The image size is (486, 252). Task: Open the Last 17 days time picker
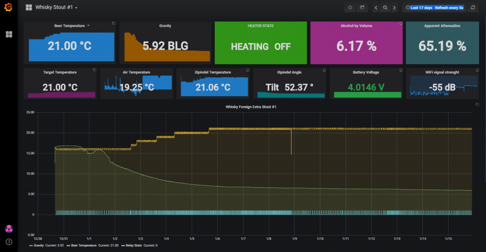coord(434,8)
